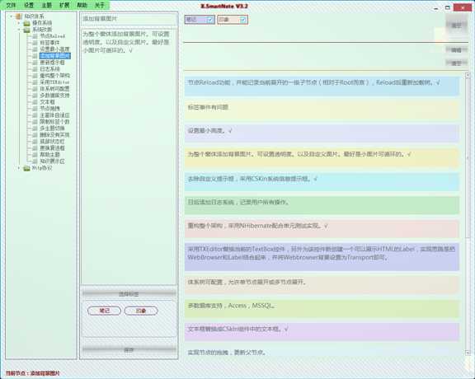Viewport: 475px width, 379px height.
Task: Select the second tree node below highlighted 添加背景图片
Action: tap(49, 69)
